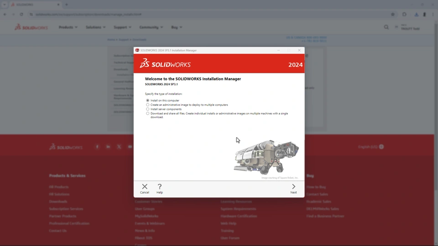Open User Groups footer link
The height and width of the screenshot is (246, 438).
pos(145,209)
